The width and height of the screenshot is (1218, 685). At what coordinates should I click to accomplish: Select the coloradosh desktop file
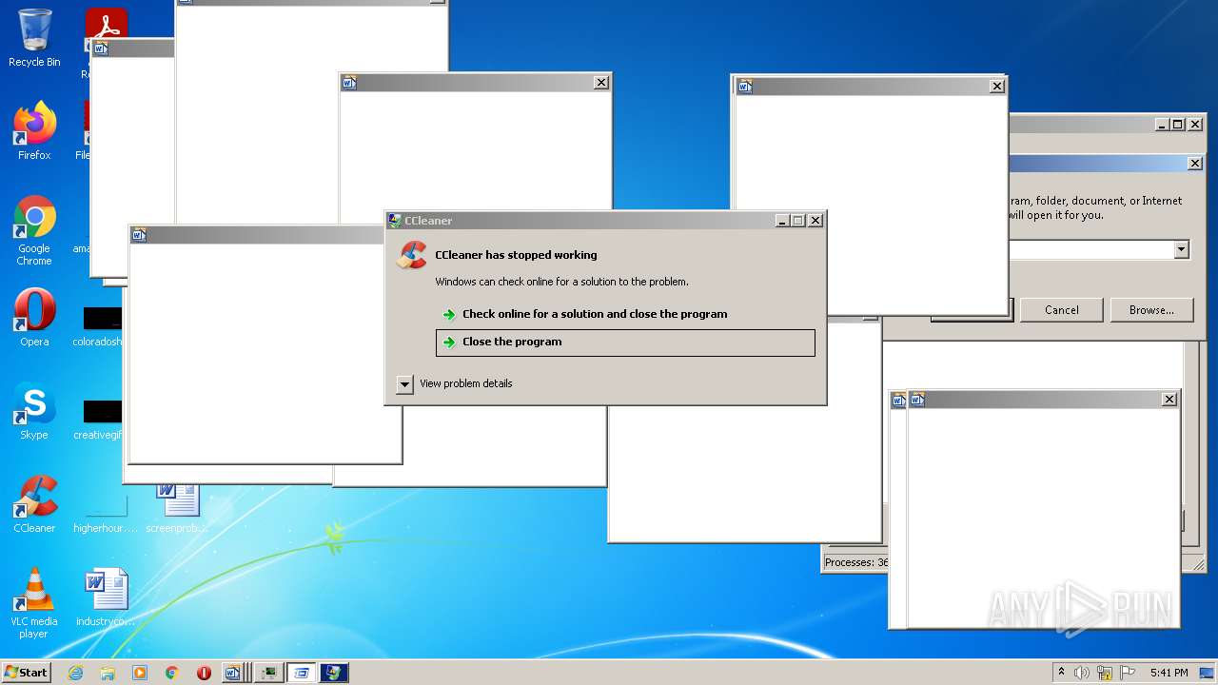[99, 327]
